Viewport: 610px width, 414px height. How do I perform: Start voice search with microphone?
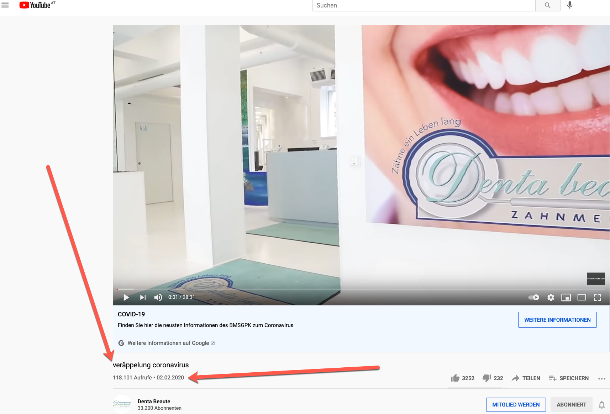pyautogui.click(x=570, y=5)
